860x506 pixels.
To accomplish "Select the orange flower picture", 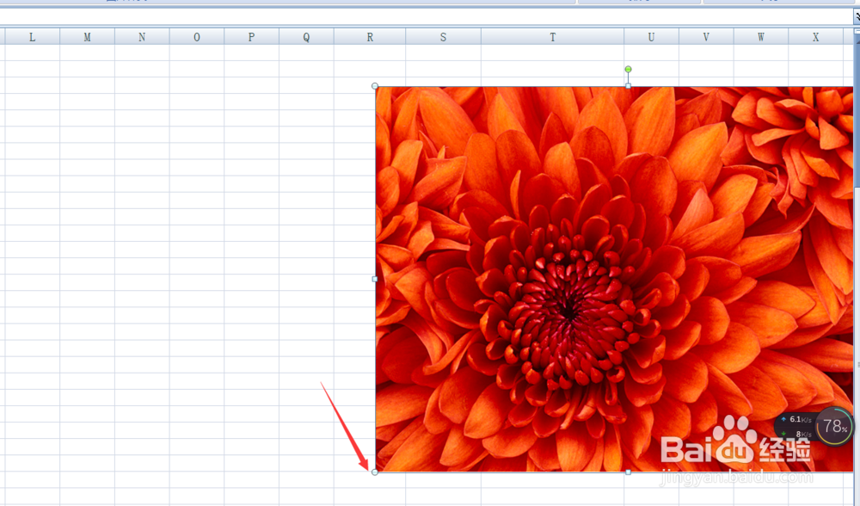I will [x=614, y=279].
